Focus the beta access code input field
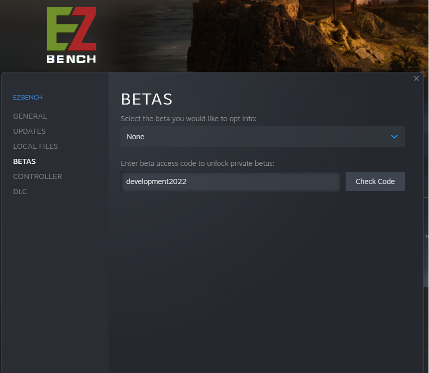 231,181
